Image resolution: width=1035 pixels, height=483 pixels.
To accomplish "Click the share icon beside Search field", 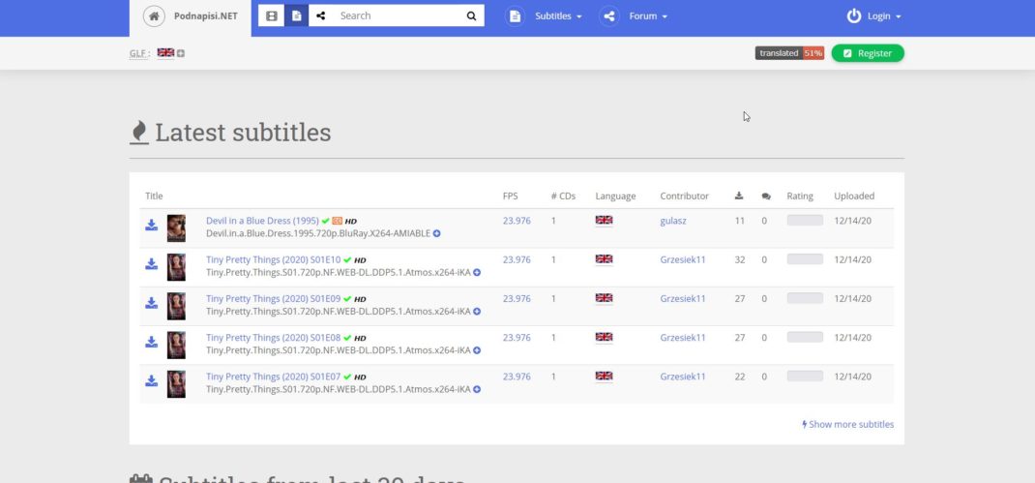I will (x=321, y=15).
